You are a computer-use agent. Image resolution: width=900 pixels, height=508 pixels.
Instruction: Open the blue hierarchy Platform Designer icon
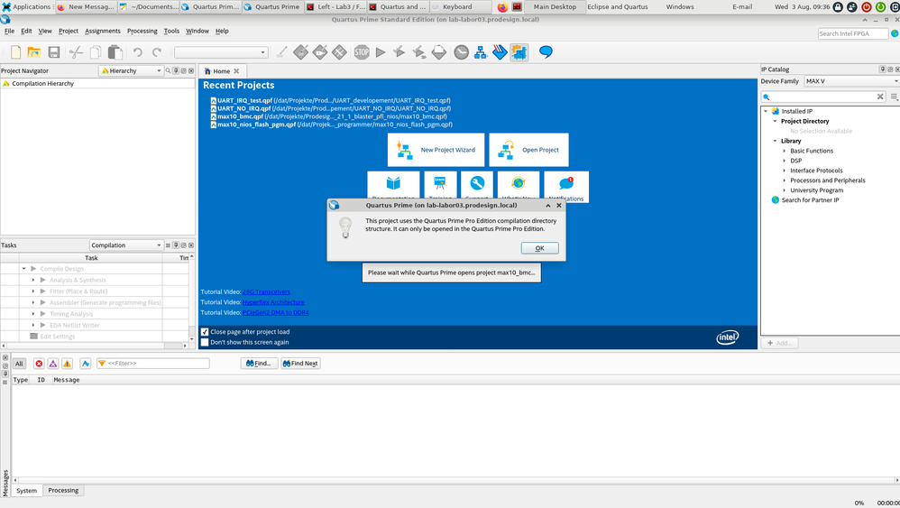tap(481, 52)
